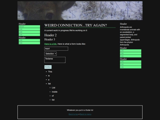Follow the Back to menu footer link

tap(86, 114)
